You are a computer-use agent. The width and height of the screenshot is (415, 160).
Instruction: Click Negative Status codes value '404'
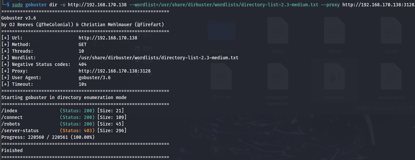click(x=83, y=64)
